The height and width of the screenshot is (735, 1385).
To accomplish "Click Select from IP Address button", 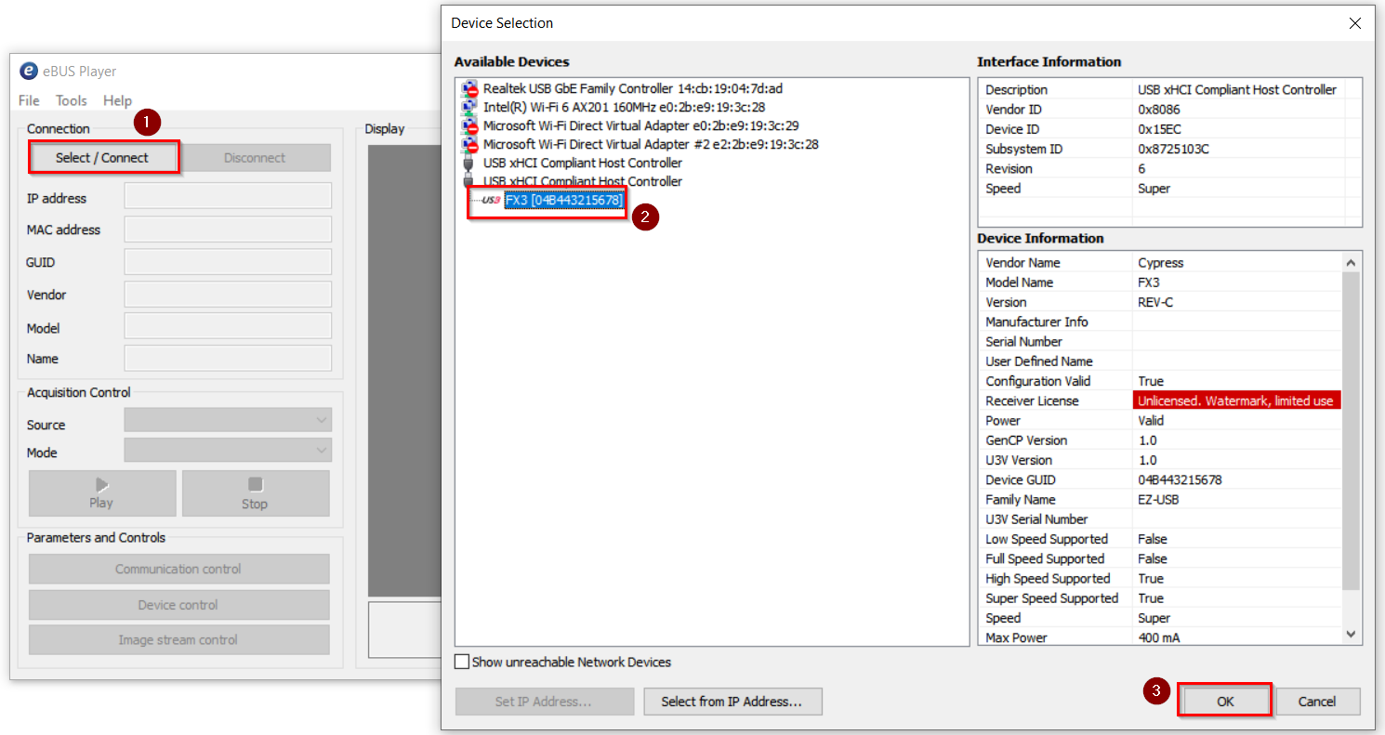I will [x=732, y=702].
